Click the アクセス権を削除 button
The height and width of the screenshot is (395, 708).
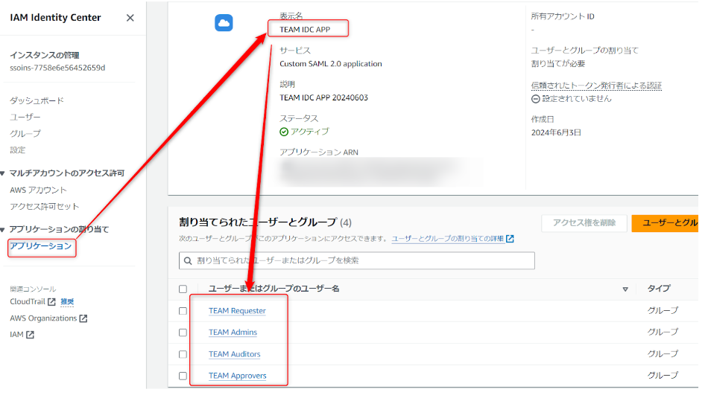[584, 222]
